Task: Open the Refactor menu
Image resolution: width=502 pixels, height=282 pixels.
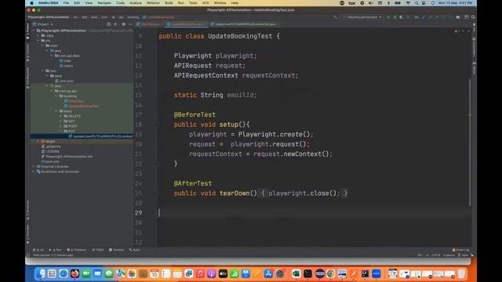Action: (x=153, y=3)
